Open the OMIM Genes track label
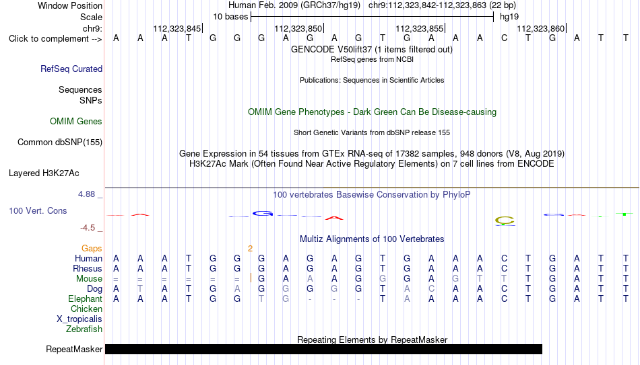Viewport: 640px width, 365px height. coord(76,122)
